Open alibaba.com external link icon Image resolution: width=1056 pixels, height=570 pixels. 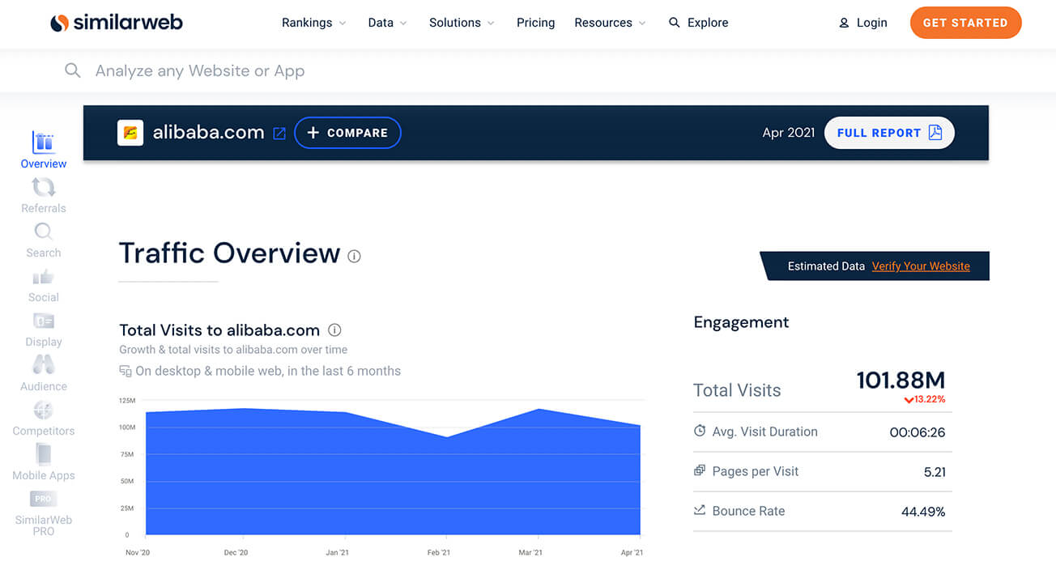(x=279, y=134)
